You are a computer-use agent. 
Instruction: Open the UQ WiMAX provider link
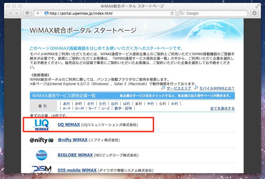(x=69, y=125)
